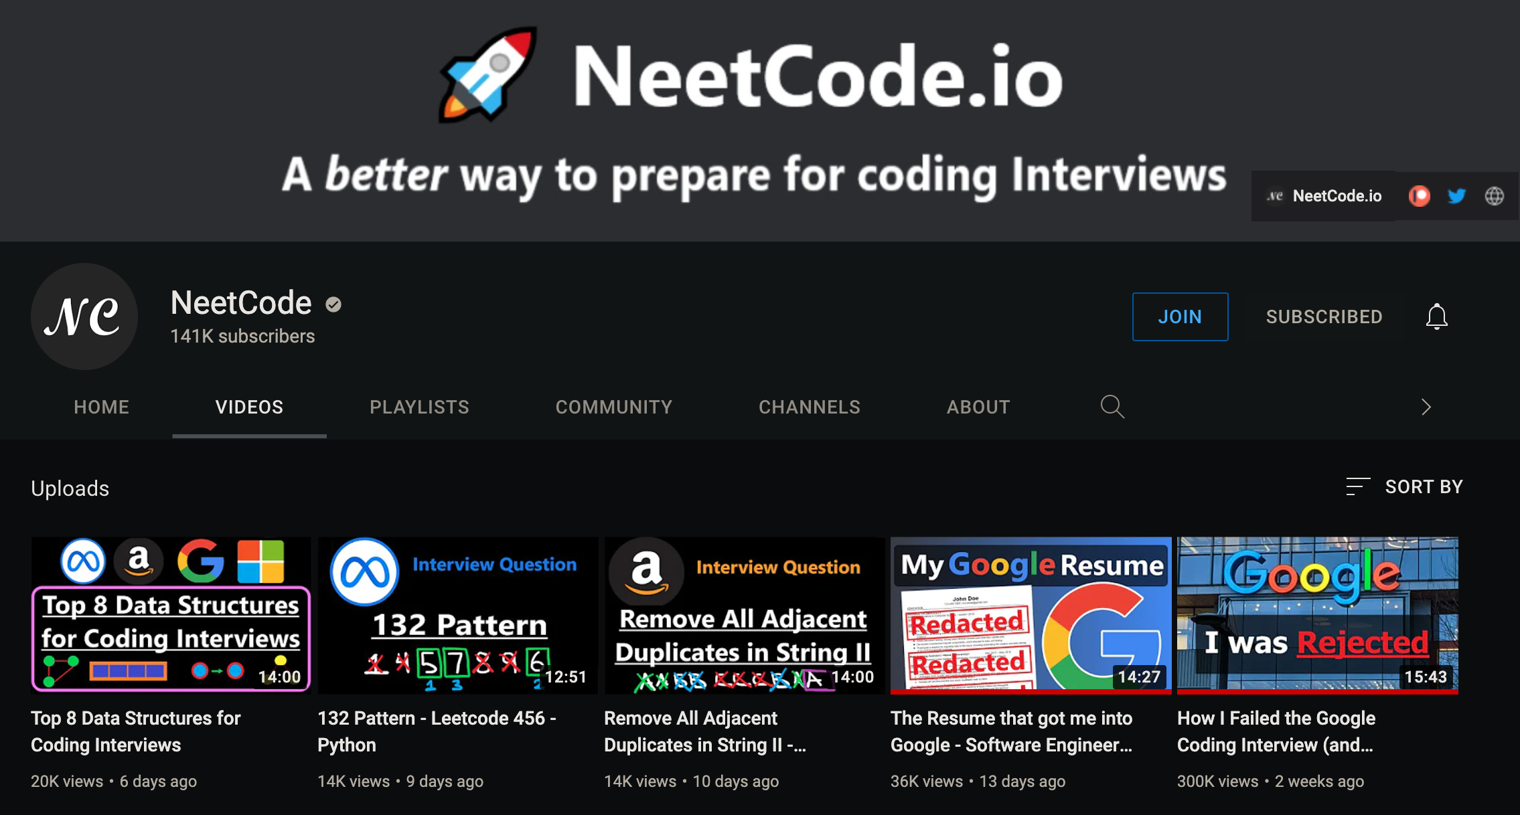The image size is (1520, 815).
Task: Click the NeetCode channel name heading
Action: pyautogui.click(x=241, y=302)
